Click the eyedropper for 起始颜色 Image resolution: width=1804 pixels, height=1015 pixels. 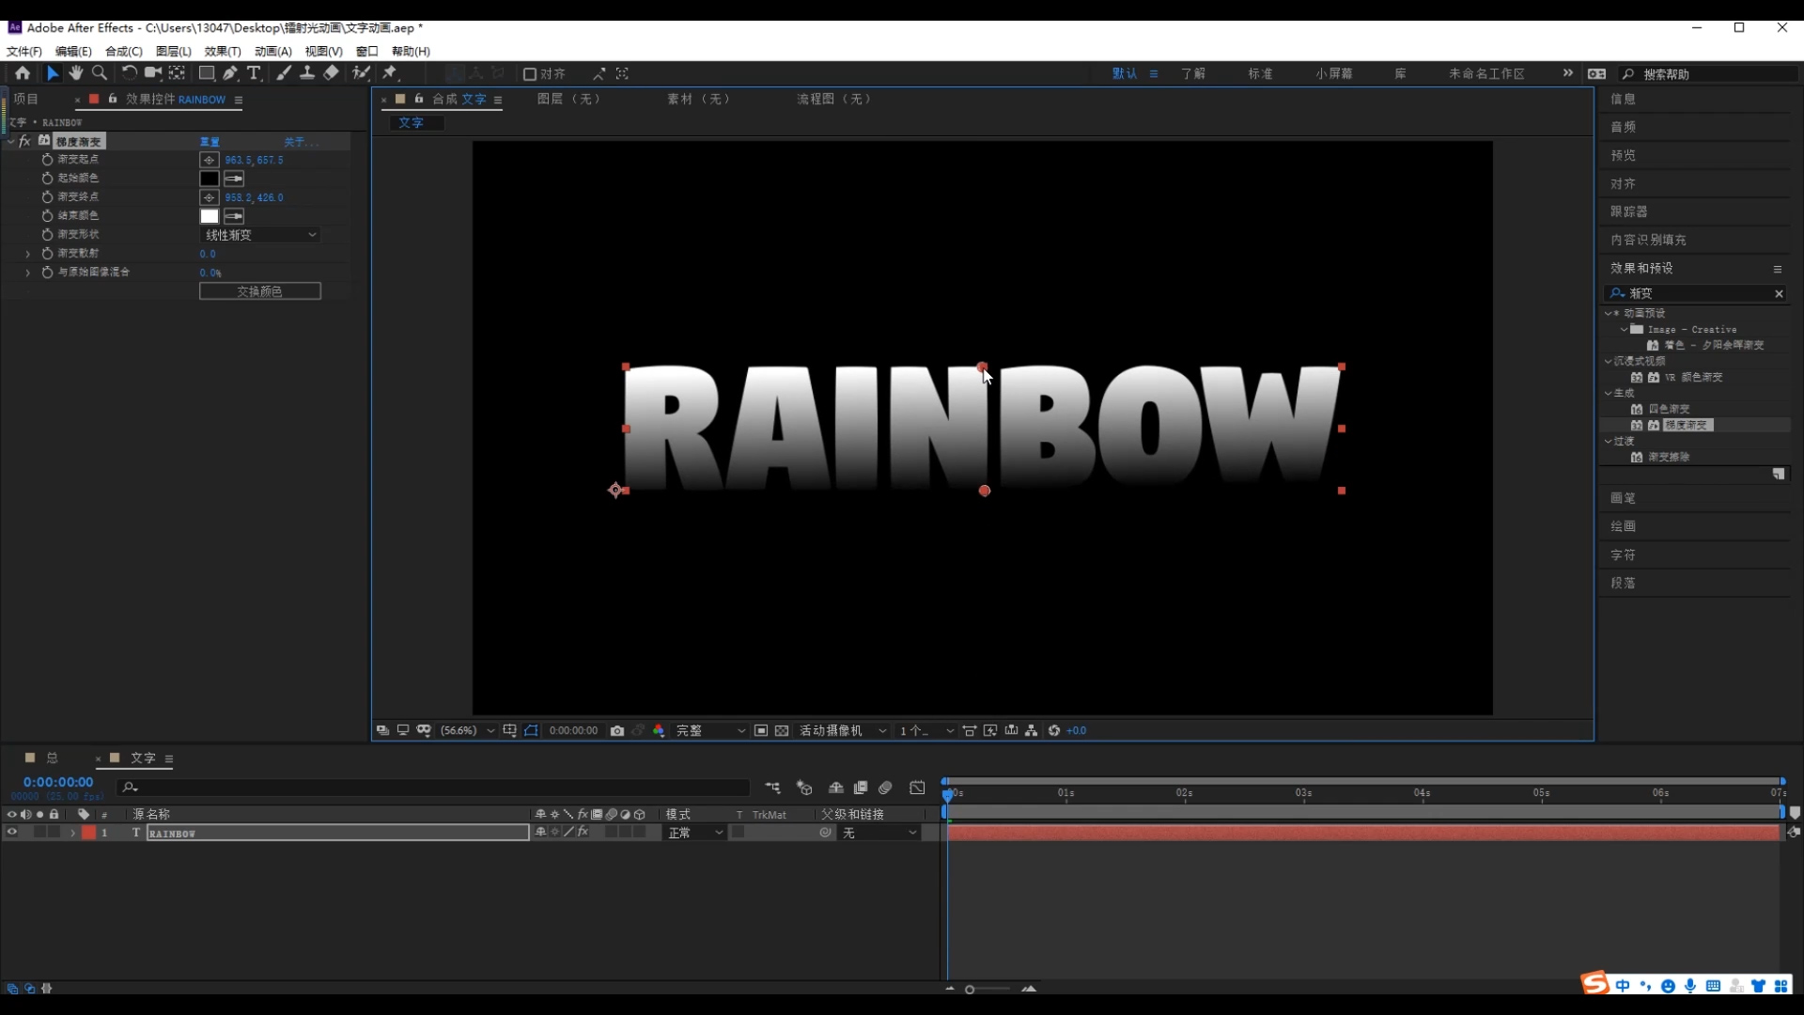[x=234, y=179]
